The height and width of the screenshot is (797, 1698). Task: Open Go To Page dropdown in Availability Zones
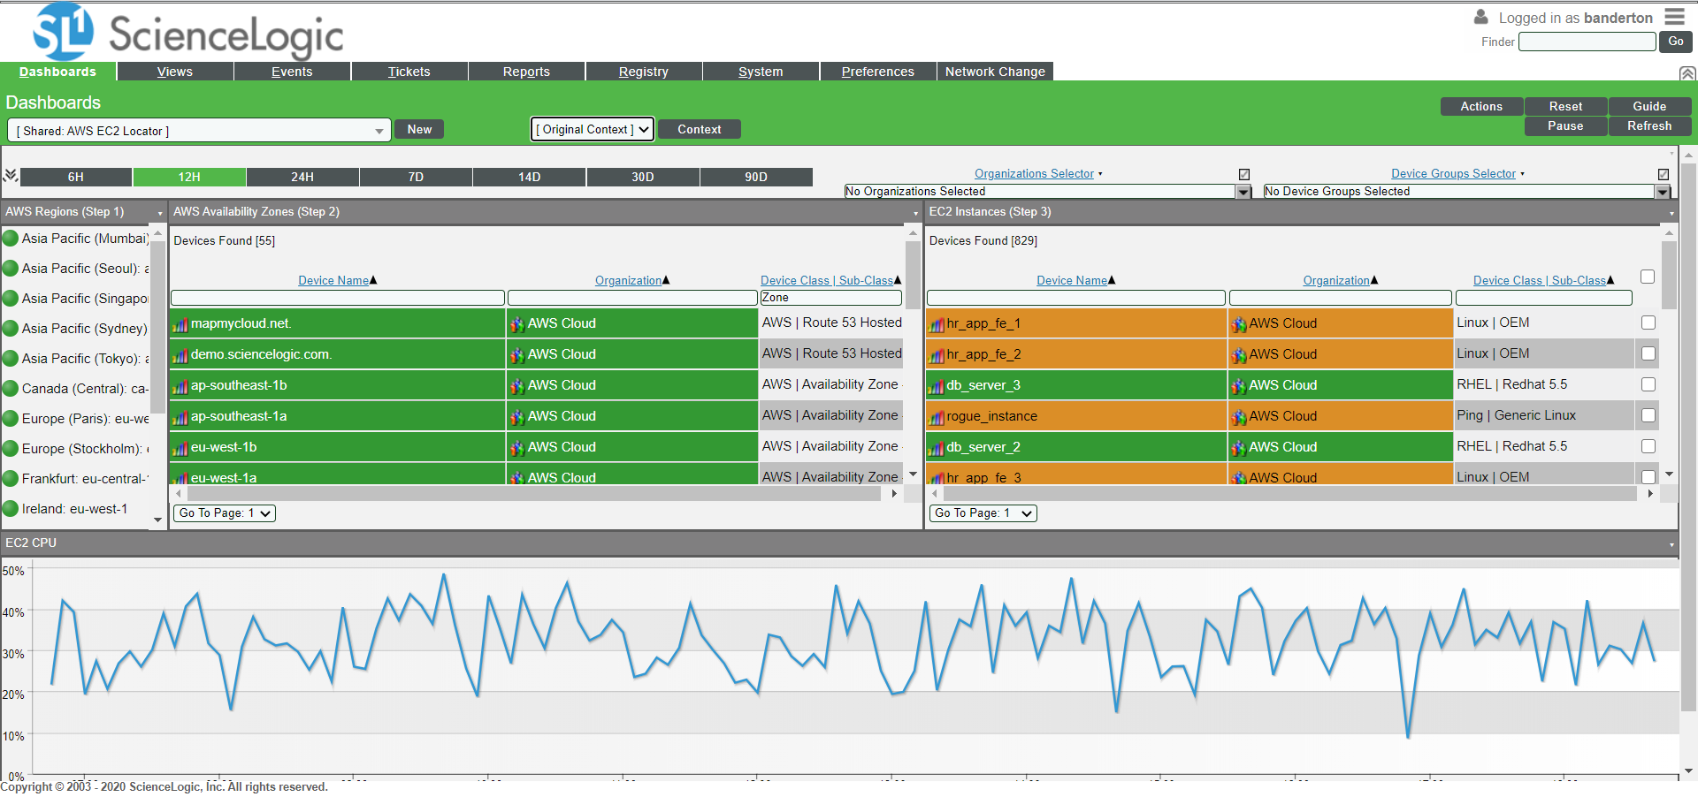coord(225,513)
